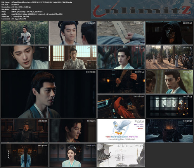Click the www.unlimitz.biz URL in banner

pyautogui.click(x=175, y=16)
